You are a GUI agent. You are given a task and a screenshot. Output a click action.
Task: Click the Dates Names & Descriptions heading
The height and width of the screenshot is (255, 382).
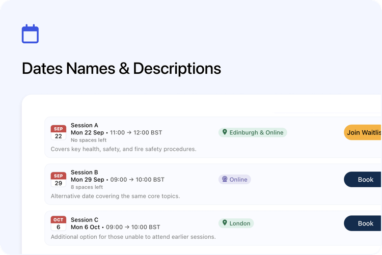[x=121, y=69]
